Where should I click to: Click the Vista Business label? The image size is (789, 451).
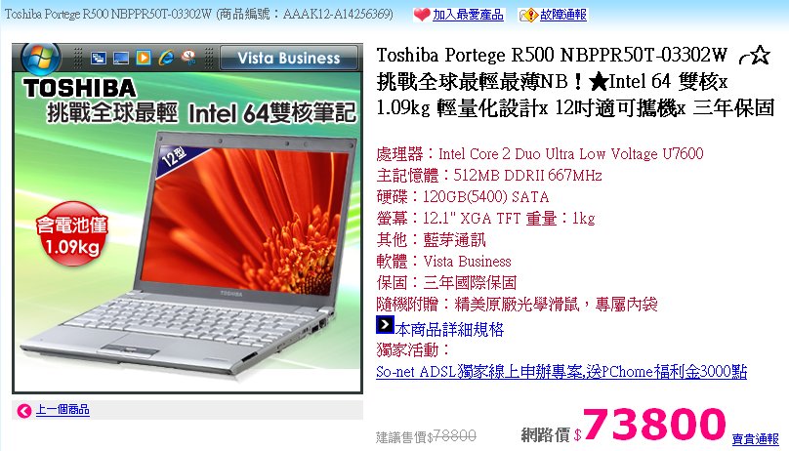coord(289,58)
